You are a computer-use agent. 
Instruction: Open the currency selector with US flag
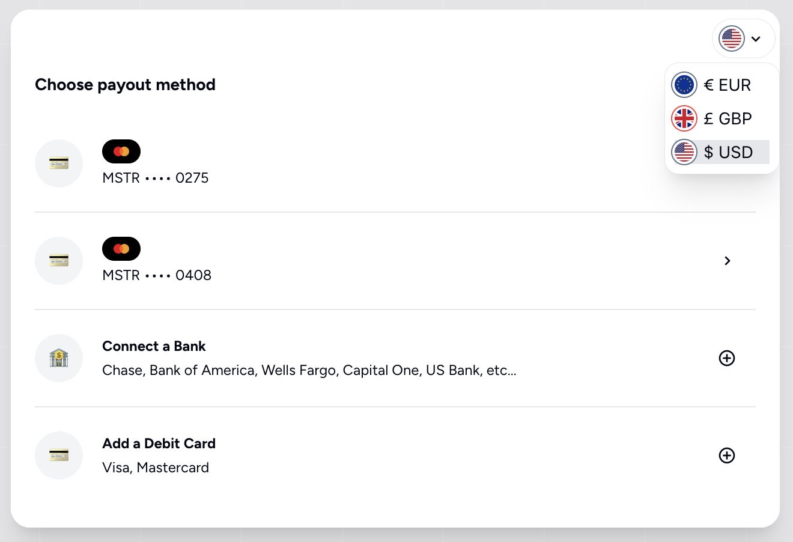pyautogui.click(x=732, y=39)
